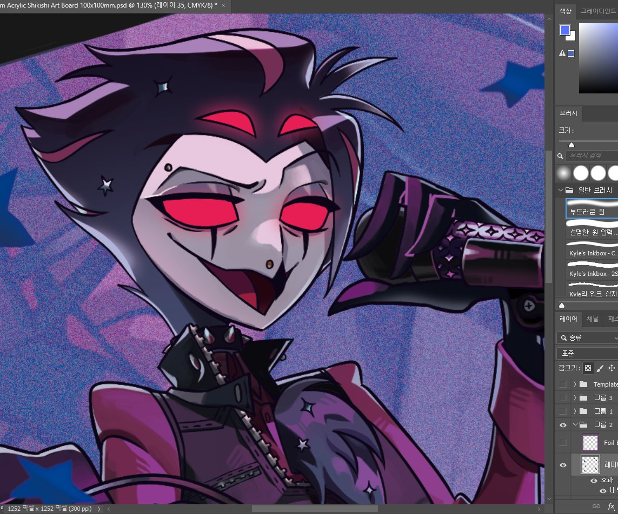
Task: Switch to the 그레이디언트 tab
Action: 597,11
